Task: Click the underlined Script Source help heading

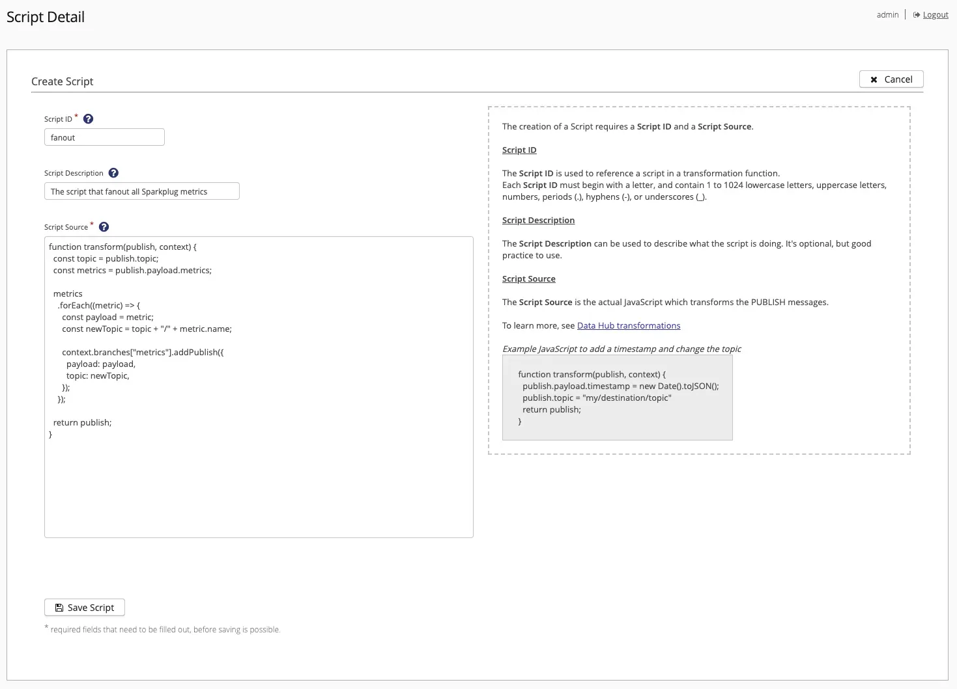Action: [x=528, y=279]
